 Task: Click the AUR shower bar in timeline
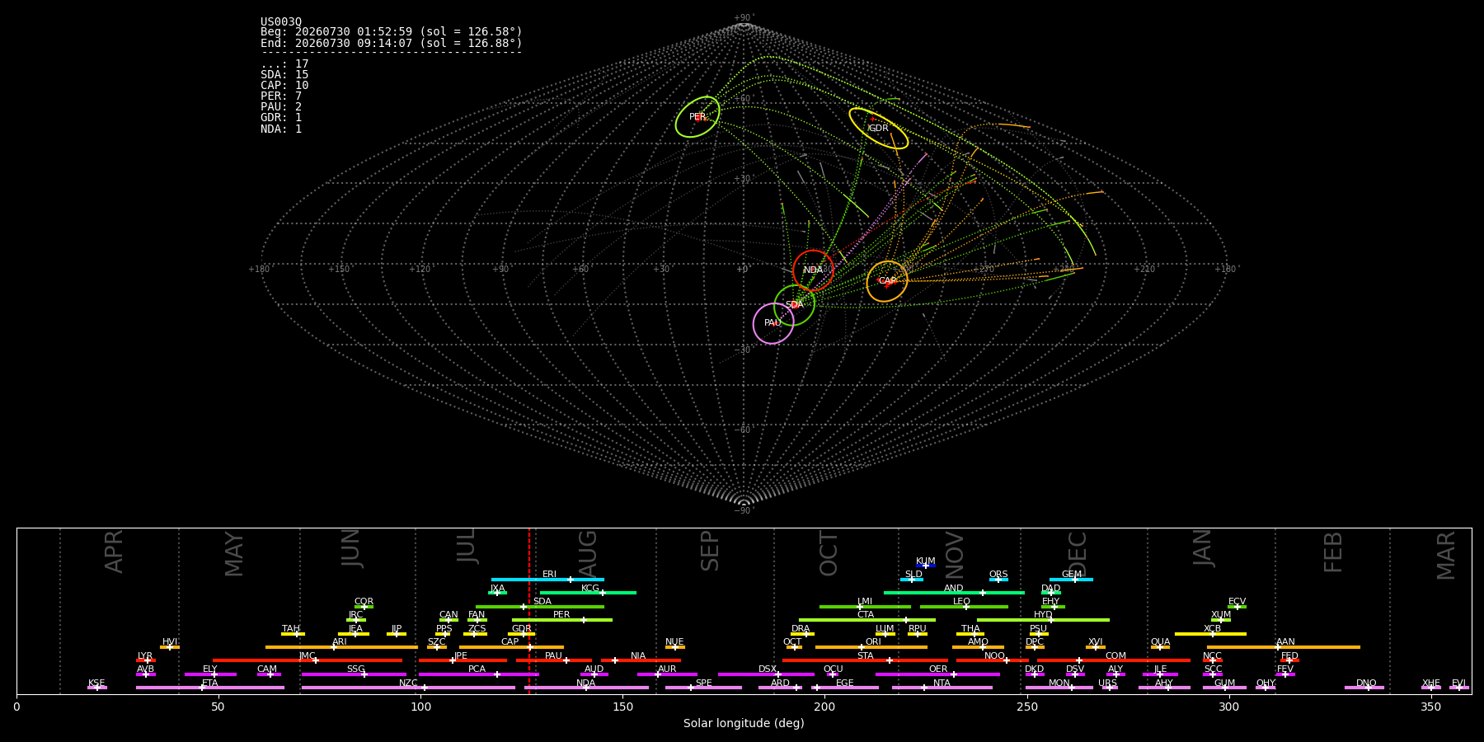[667, 674]
